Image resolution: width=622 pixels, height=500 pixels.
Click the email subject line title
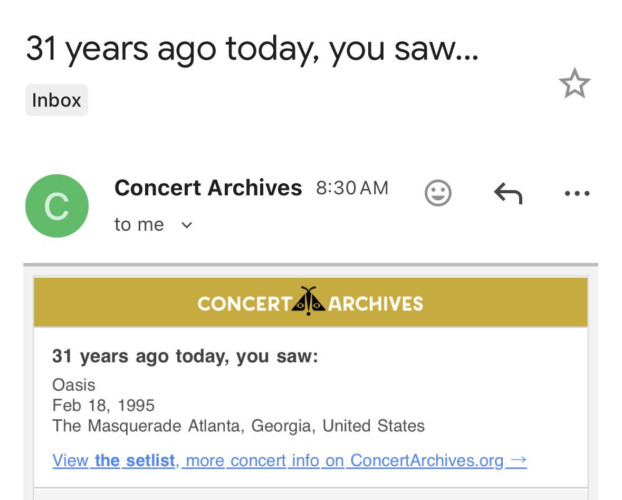point(252,49)
